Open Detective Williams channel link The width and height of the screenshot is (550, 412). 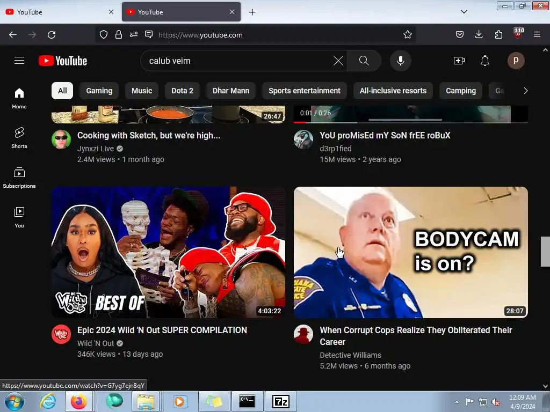350,355
